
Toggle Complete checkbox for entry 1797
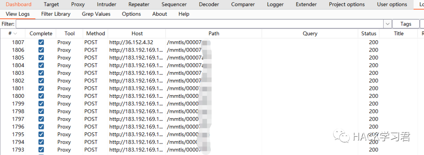tap(41, 119)
